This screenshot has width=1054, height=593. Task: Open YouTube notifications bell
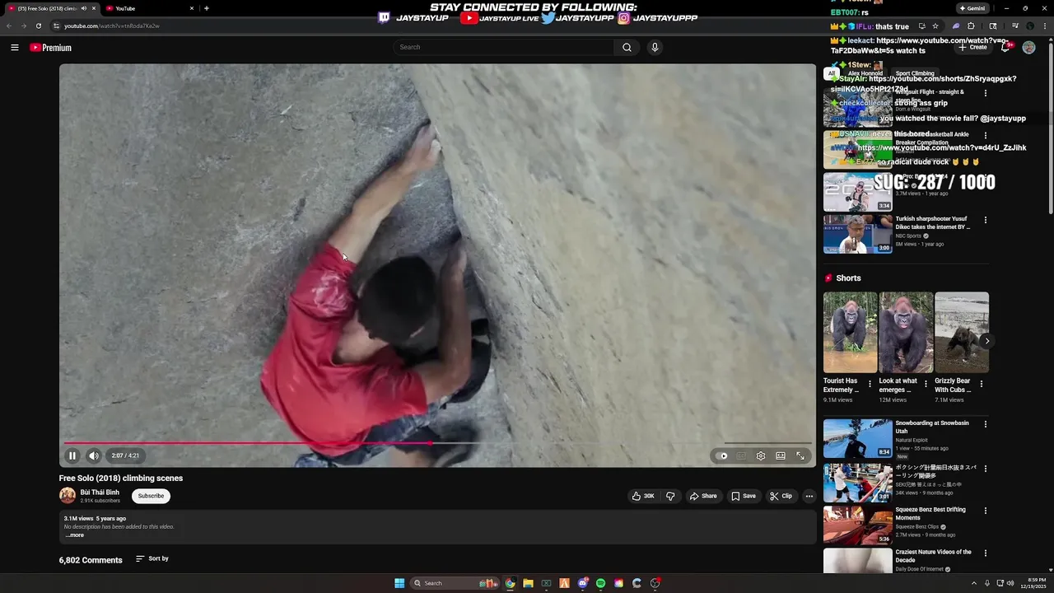coord(1005,48)
